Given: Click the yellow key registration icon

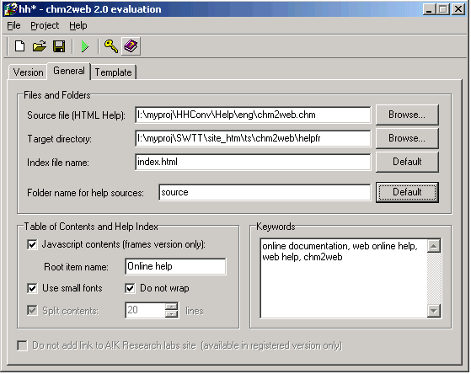Looking at the screenshot, I should click(x=111, y=46).
